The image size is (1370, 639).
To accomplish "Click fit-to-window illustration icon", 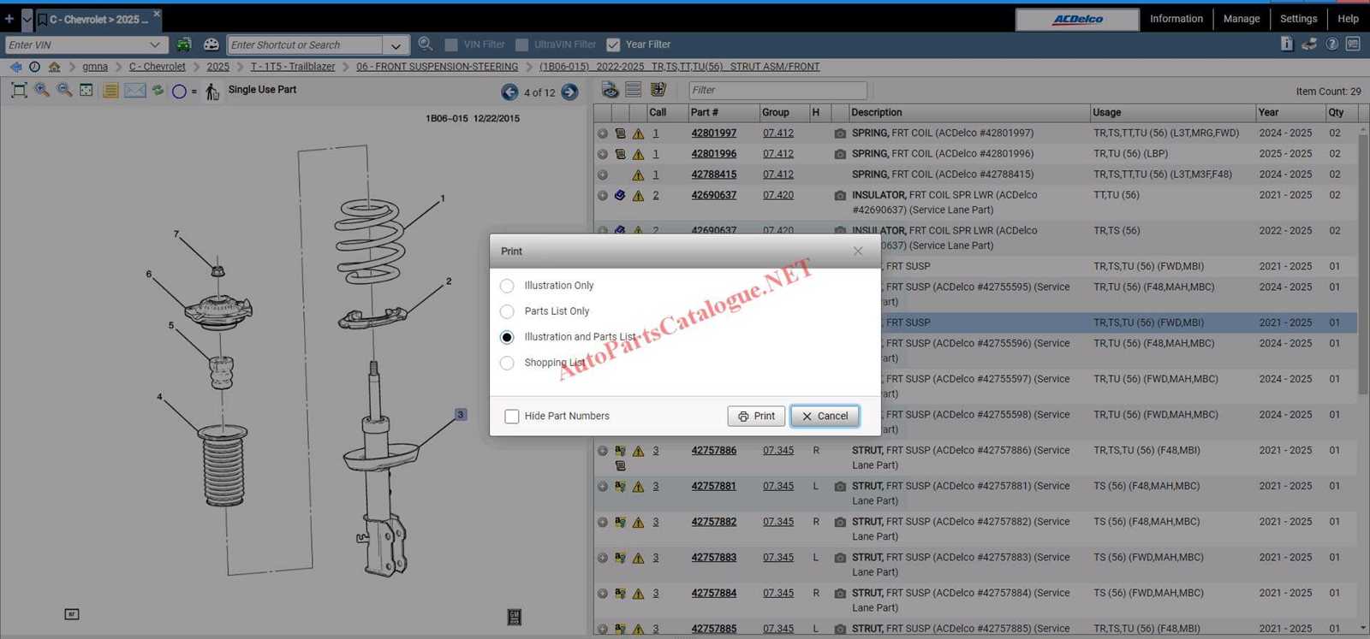I will (x=19, y=90).
